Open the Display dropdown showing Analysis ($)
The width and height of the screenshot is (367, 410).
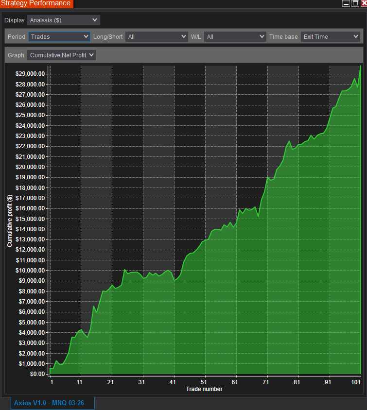pyautogui.click(x=63, y=20)
